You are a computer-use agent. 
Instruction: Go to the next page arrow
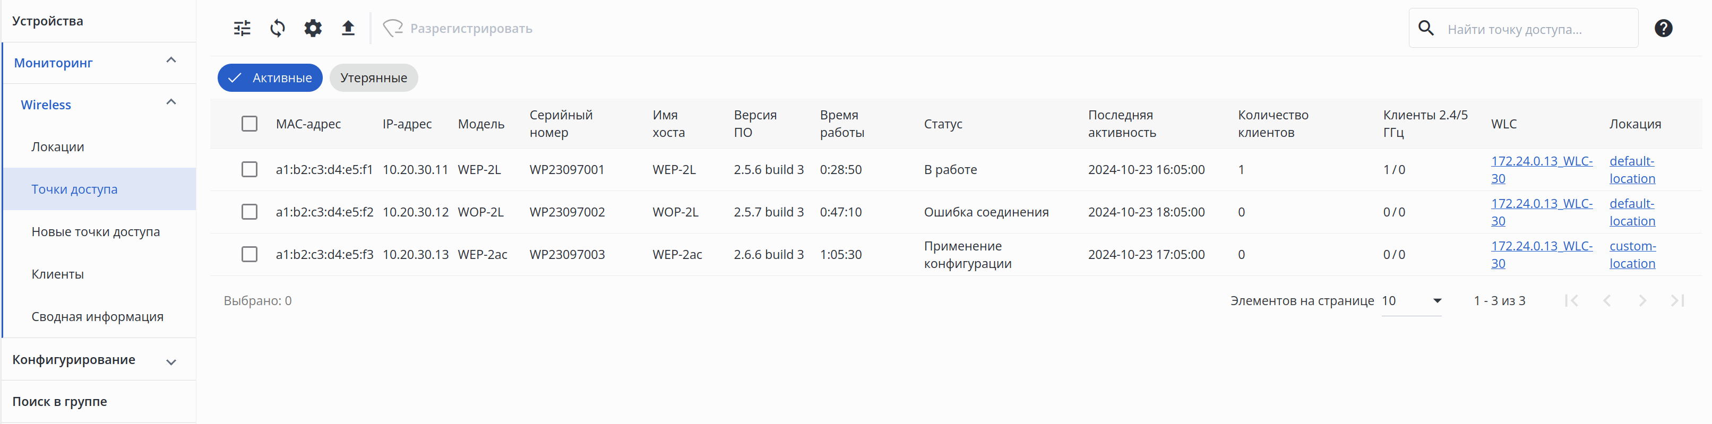pyautogui.click(x=1641, y=301)
